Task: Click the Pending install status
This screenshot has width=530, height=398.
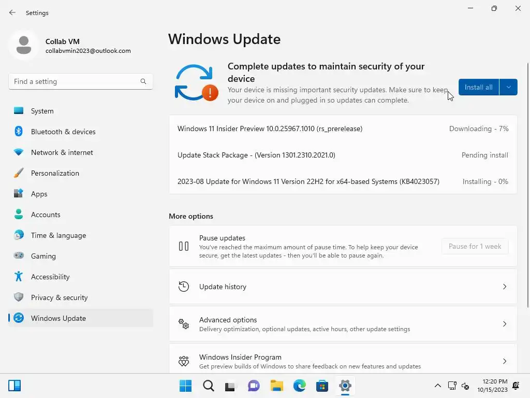Action: [x=484, y=155]
